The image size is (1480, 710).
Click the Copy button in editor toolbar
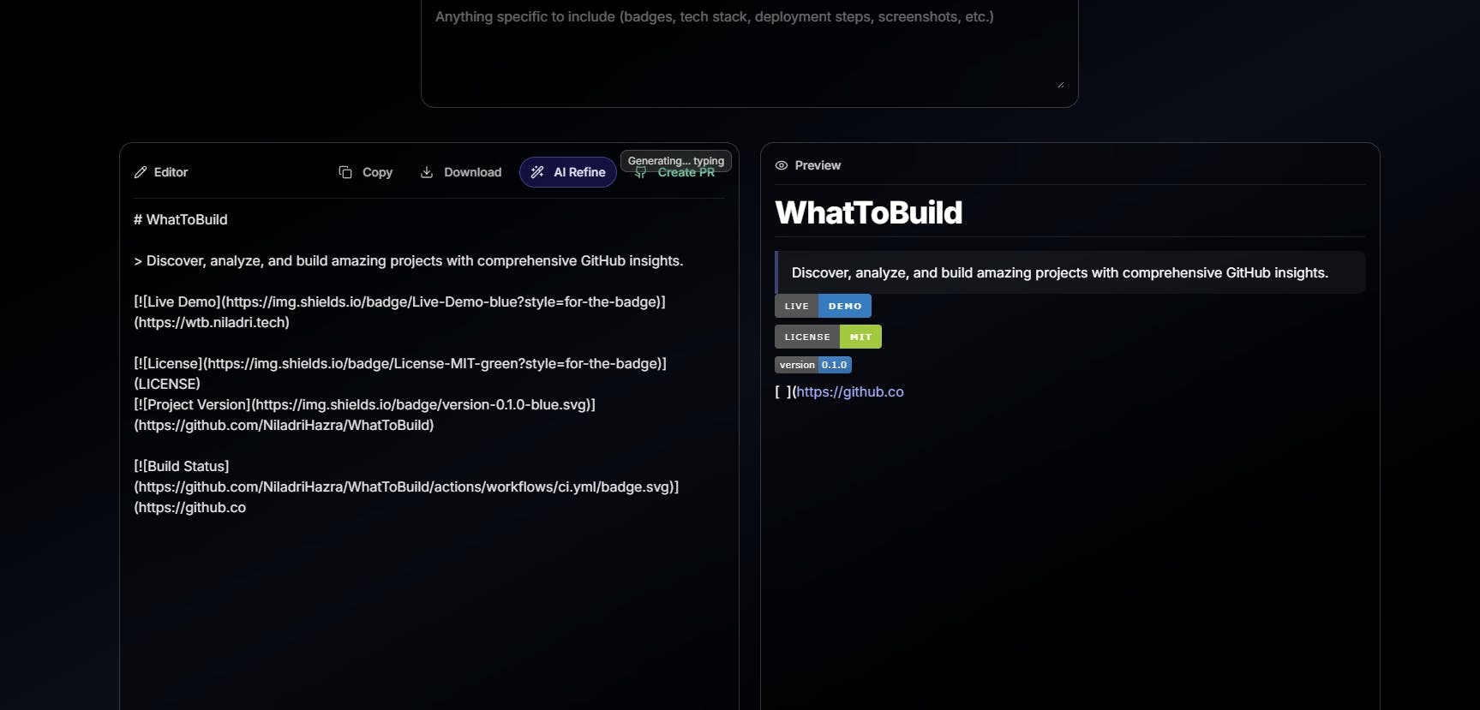tap(365, 172)
